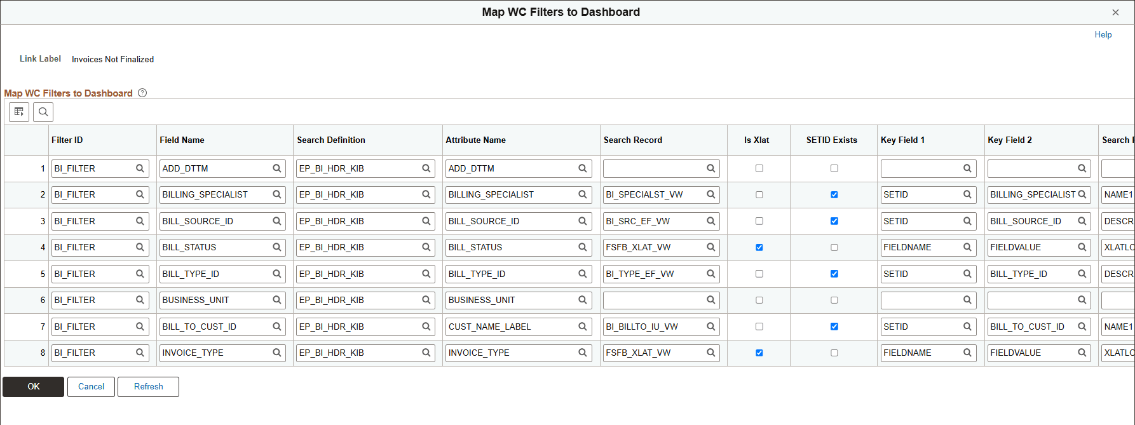The height and width of the screenshot is (425, 1135).
Task: Click INVOICE_TYPE attribute name input field
Action: point(510,353)
